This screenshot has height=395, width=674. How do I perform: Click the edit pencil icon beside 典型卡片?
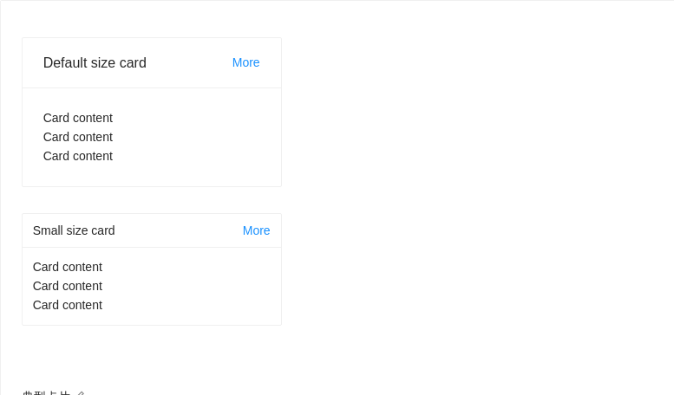coord(80,393)
